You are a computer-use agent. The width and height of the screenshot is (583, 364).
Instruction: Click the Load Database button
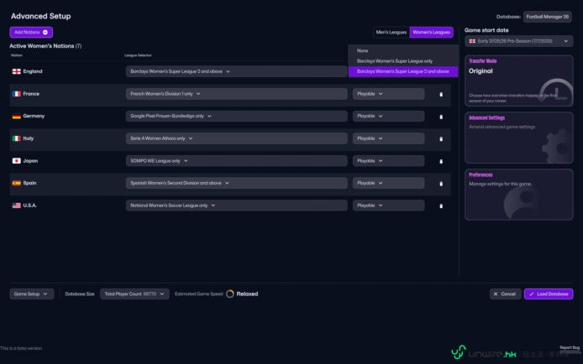549,294
